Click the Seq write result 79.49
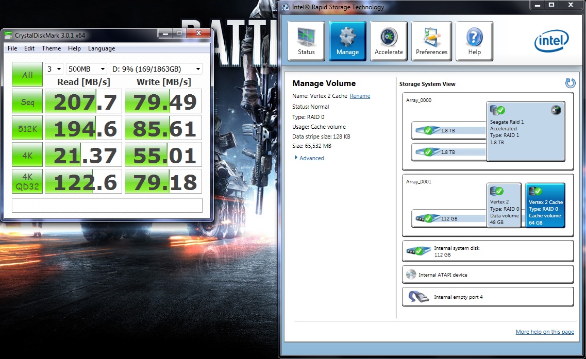Image resolution: width=586 pixels, height=359 pixels. pyautogui.click(x=163, y=101)
